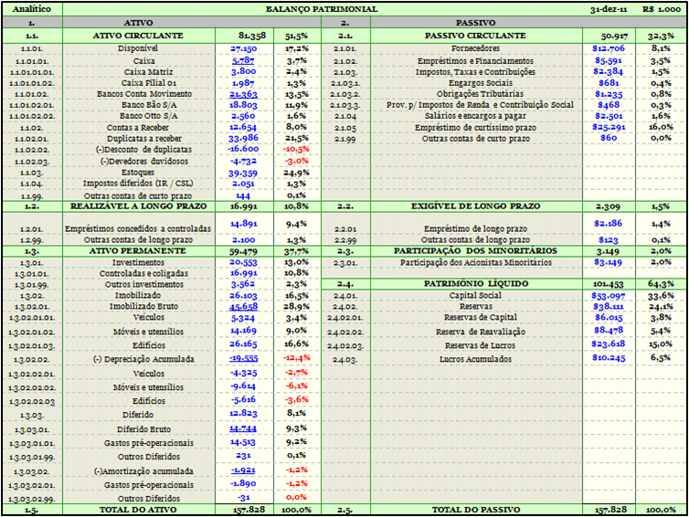Select the negative percentage -10,5%

tap(296, 150)
